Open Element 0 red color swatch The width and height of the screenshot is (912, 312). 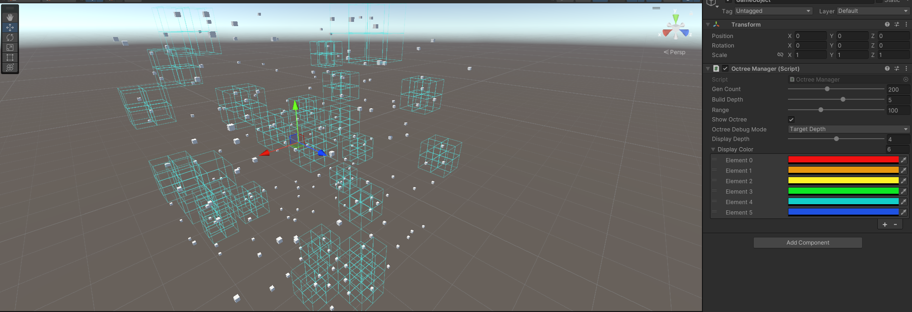844,160
